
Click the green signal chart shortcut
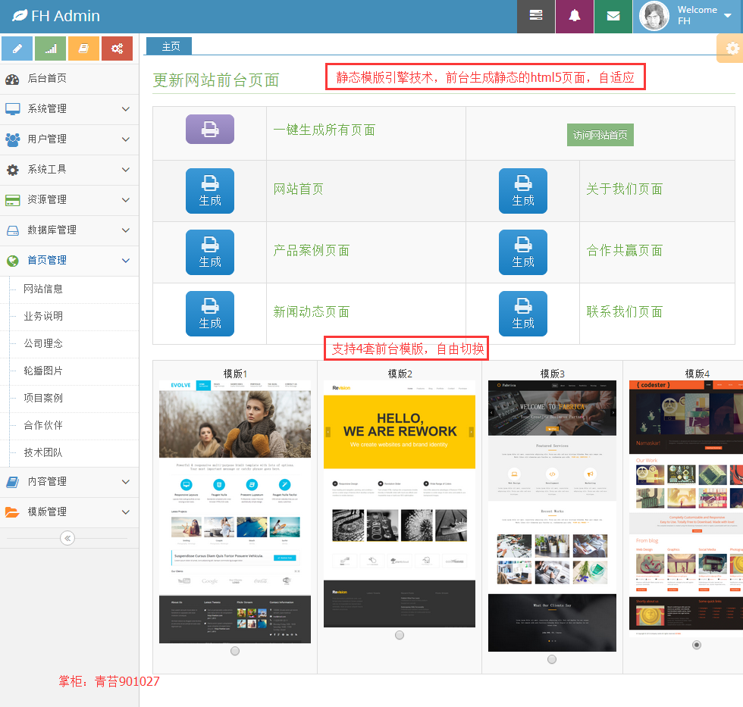pyautogui.click(x=50, y=48)
